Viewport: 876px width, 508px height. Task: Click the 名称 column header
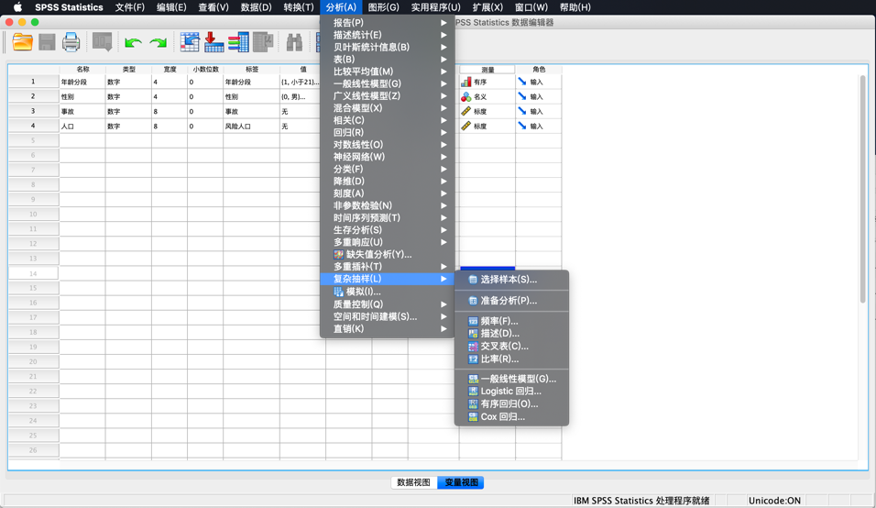82,70
